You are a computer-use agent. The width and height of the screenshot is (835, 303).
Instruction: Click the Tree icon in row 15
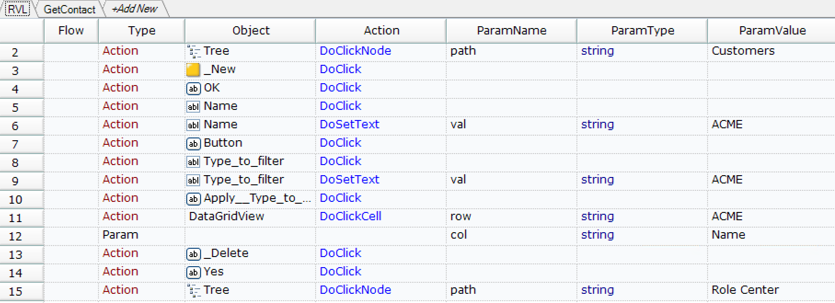click(193, 291)
